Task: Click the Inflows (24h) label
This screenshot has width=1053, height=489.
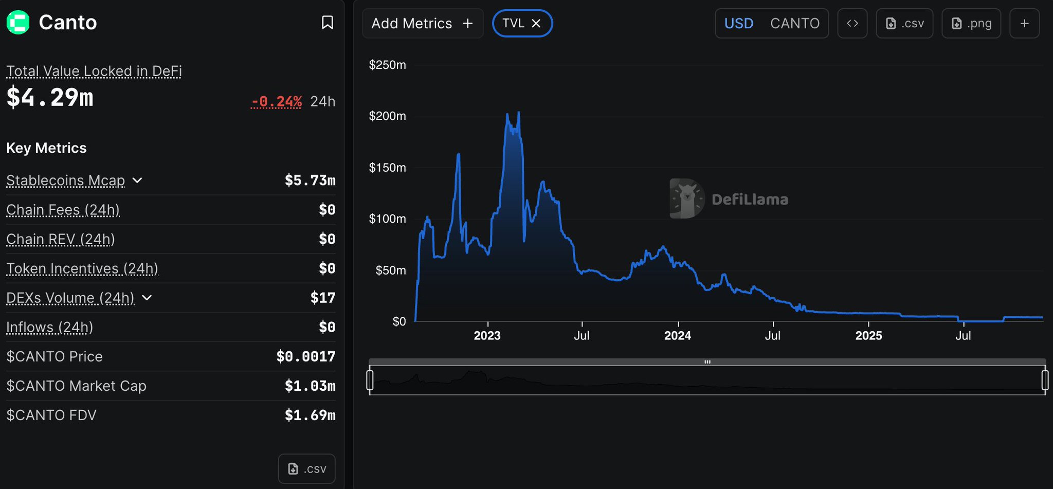Action: (49, 327)
